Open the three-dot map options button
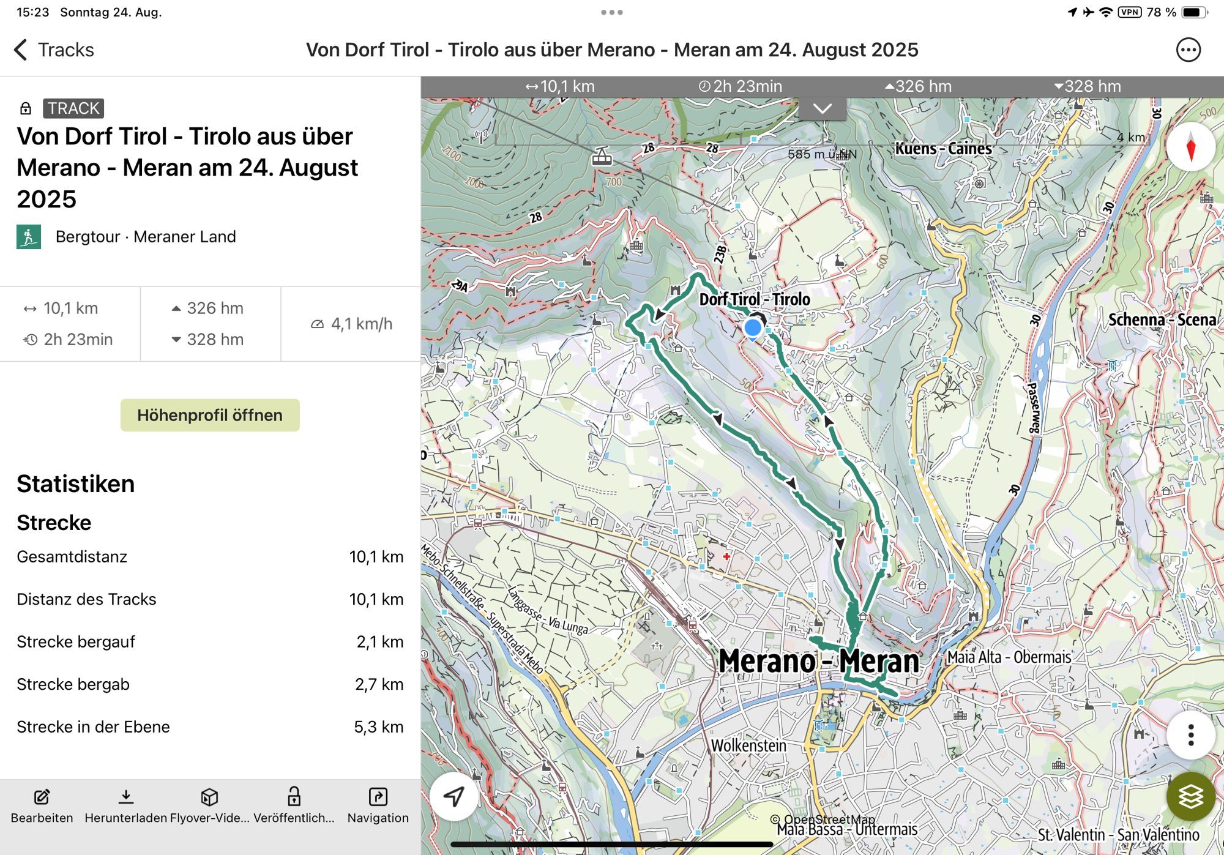 click(x=1190, y=735)
